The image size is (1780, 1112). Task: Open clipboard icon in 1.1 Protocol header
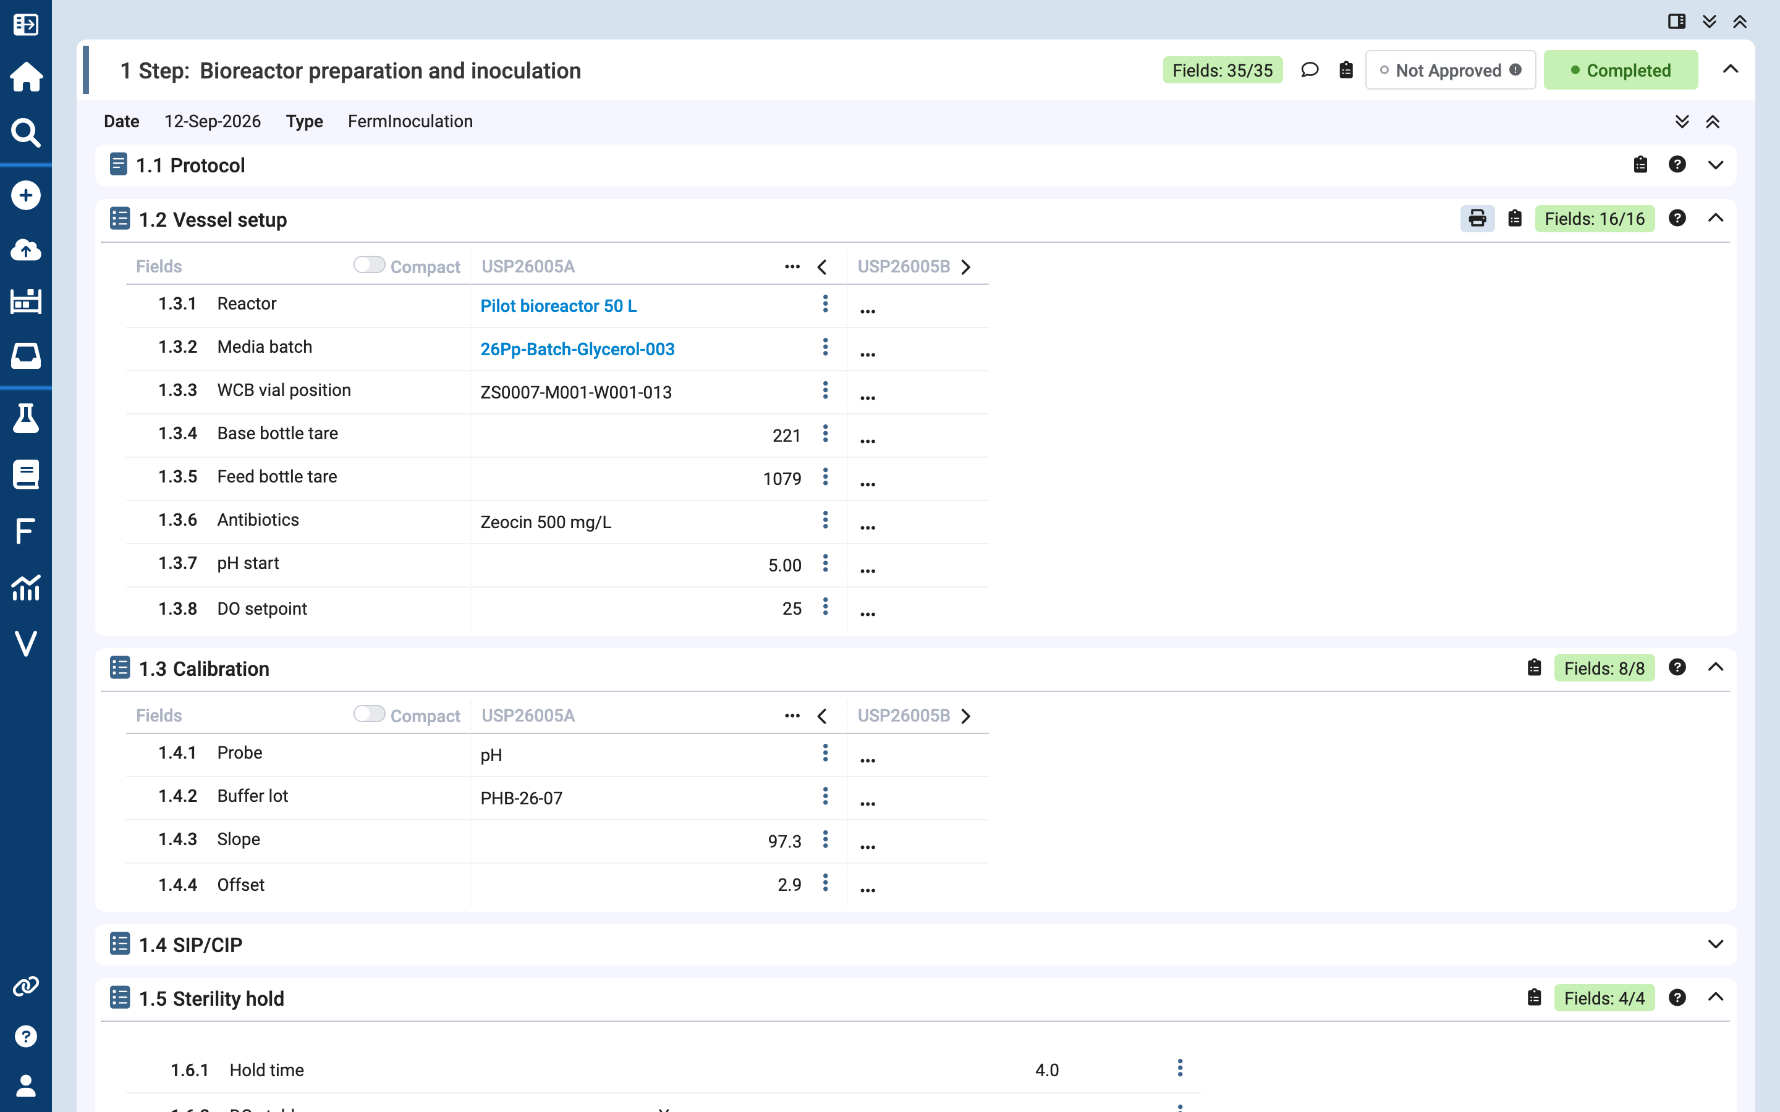click(x=1640, y=164)
